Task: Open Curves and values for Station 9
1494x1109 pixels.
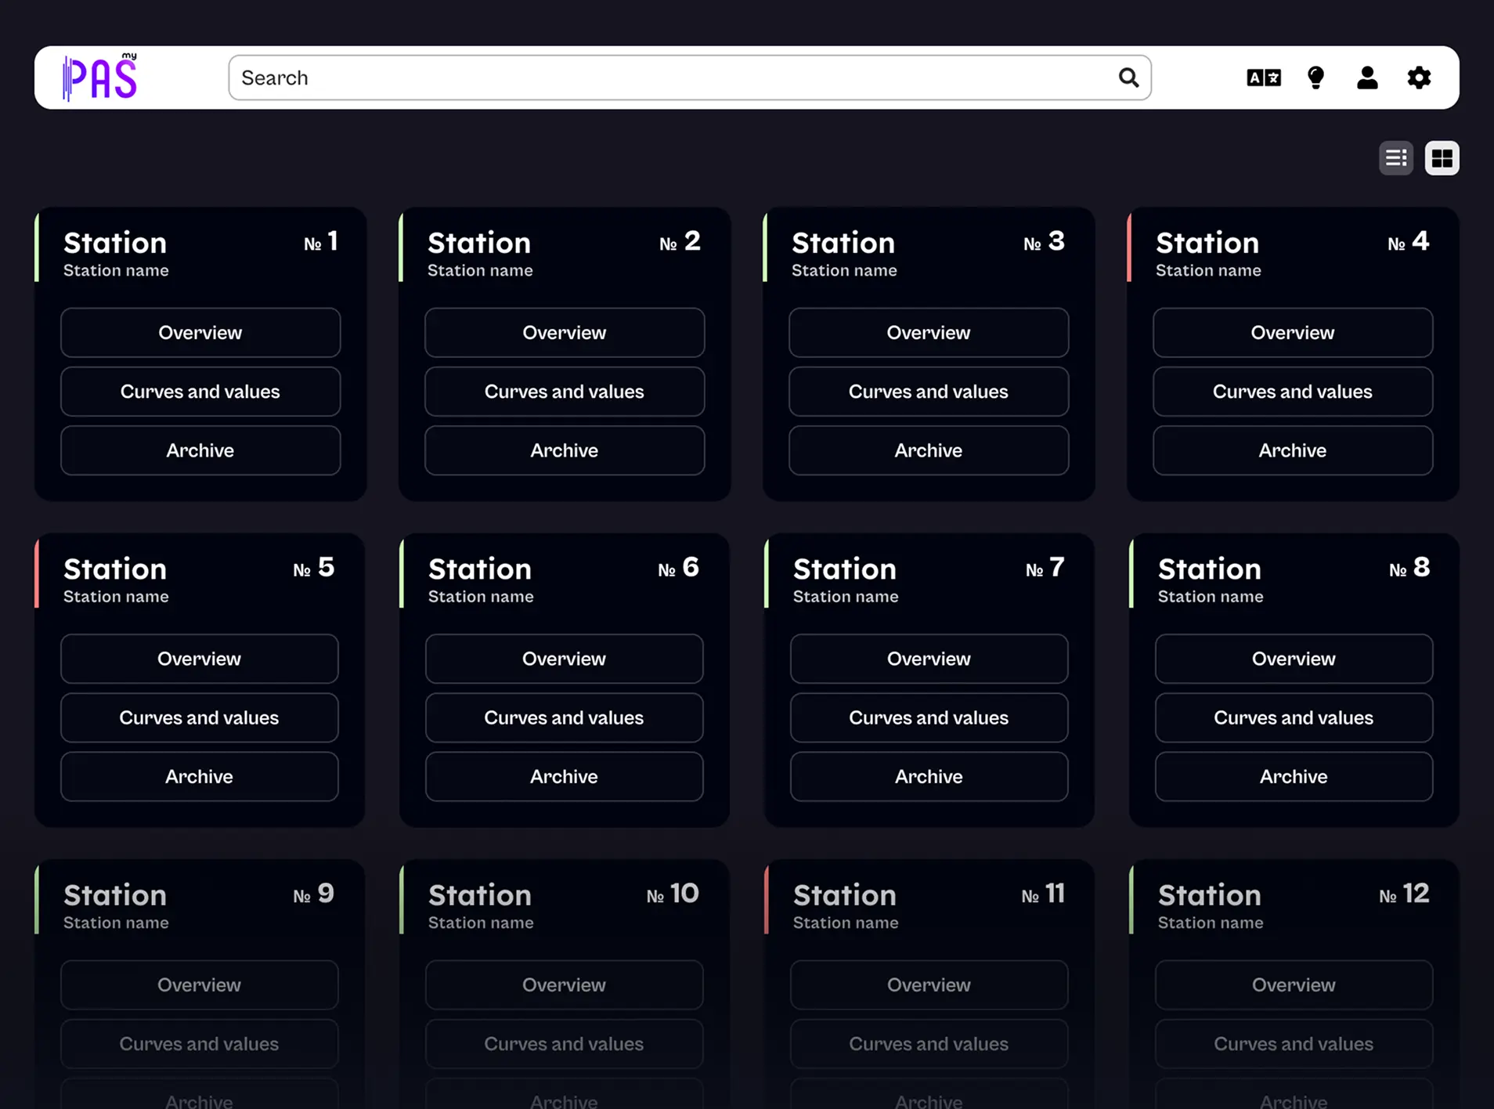Action: [200, 1043]
